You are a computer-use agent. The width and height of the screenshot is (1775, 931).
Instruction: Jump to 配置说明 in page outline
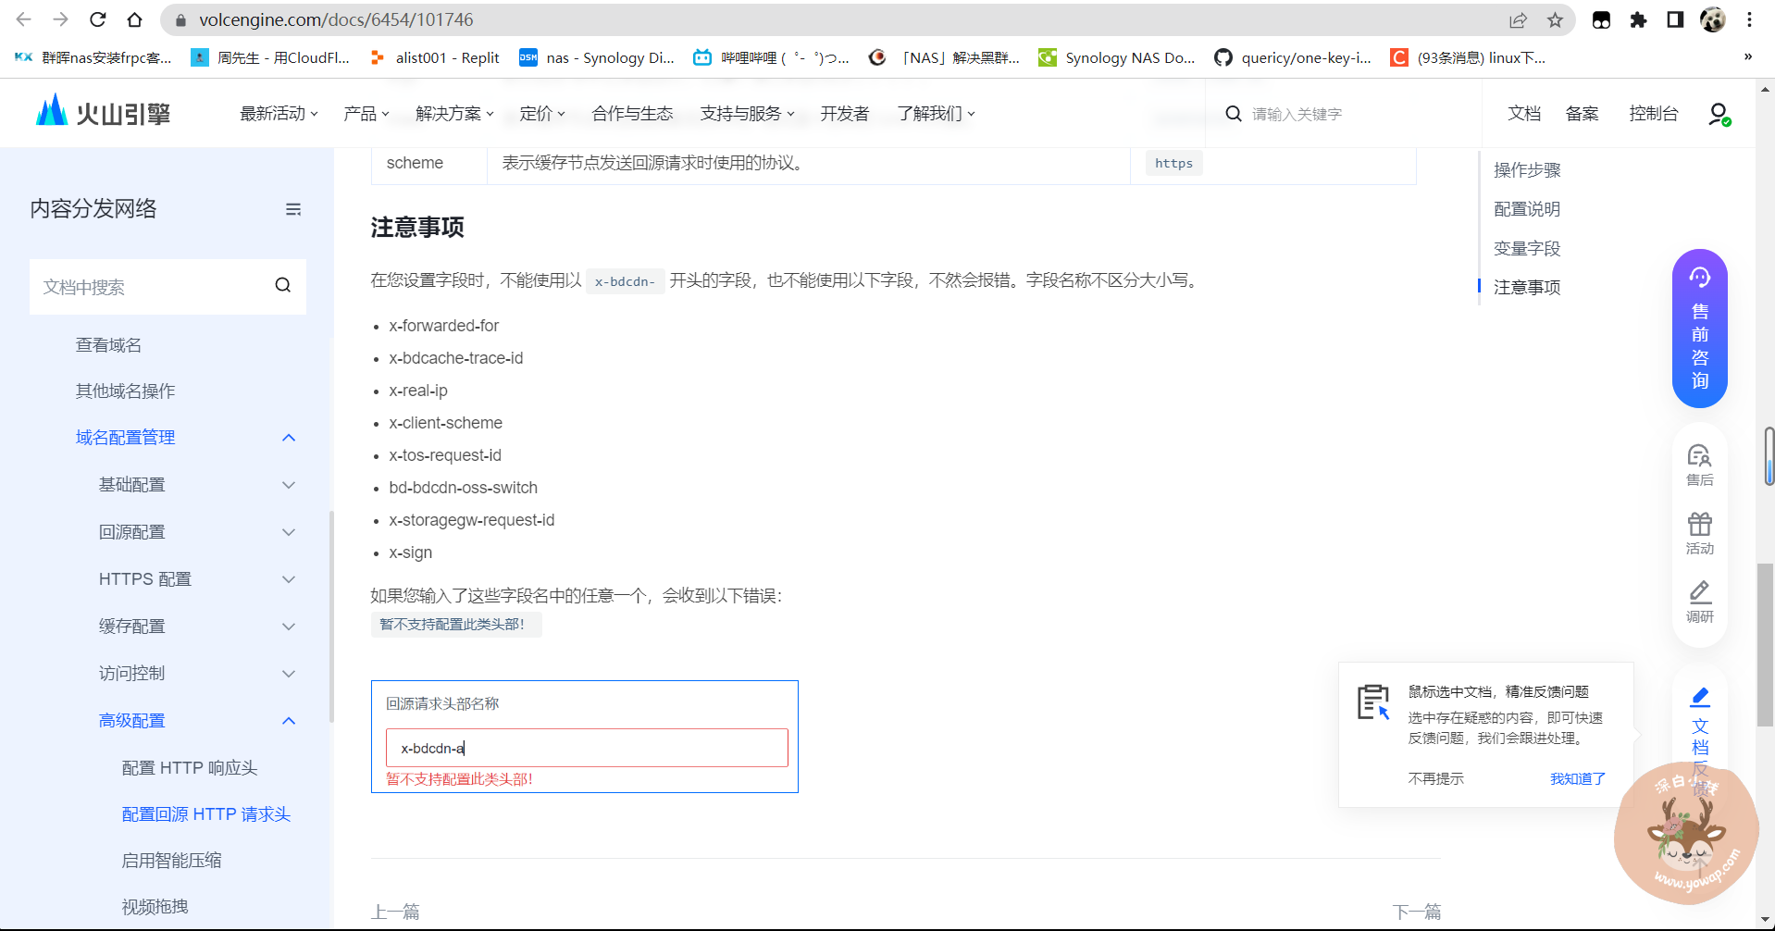(1527, 209)
